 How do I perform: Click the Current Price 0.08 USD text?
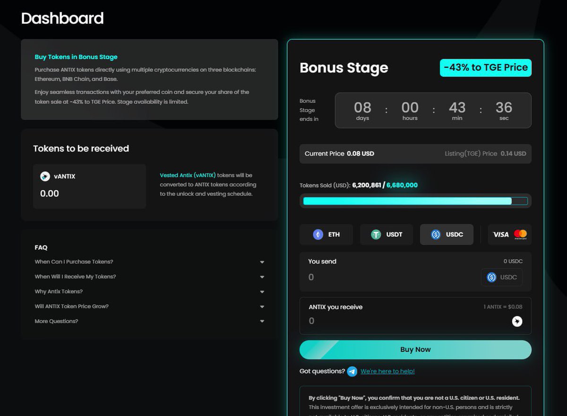coord(339,153)
